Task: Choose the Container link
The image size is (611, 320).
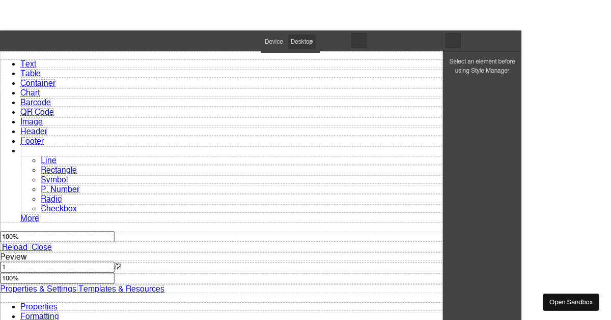Action: [x=38, y=83]
